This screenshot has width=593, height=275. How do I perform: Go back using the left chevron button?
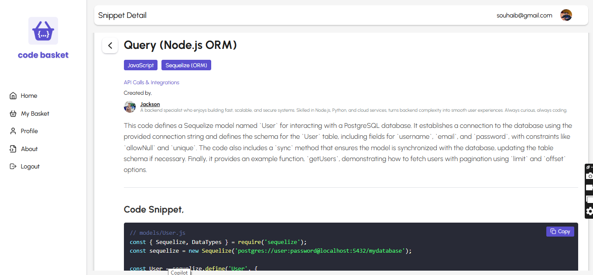tap(110, 45)
